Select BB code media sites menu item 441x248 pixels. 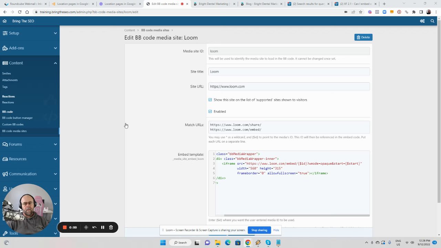[14, 131]
